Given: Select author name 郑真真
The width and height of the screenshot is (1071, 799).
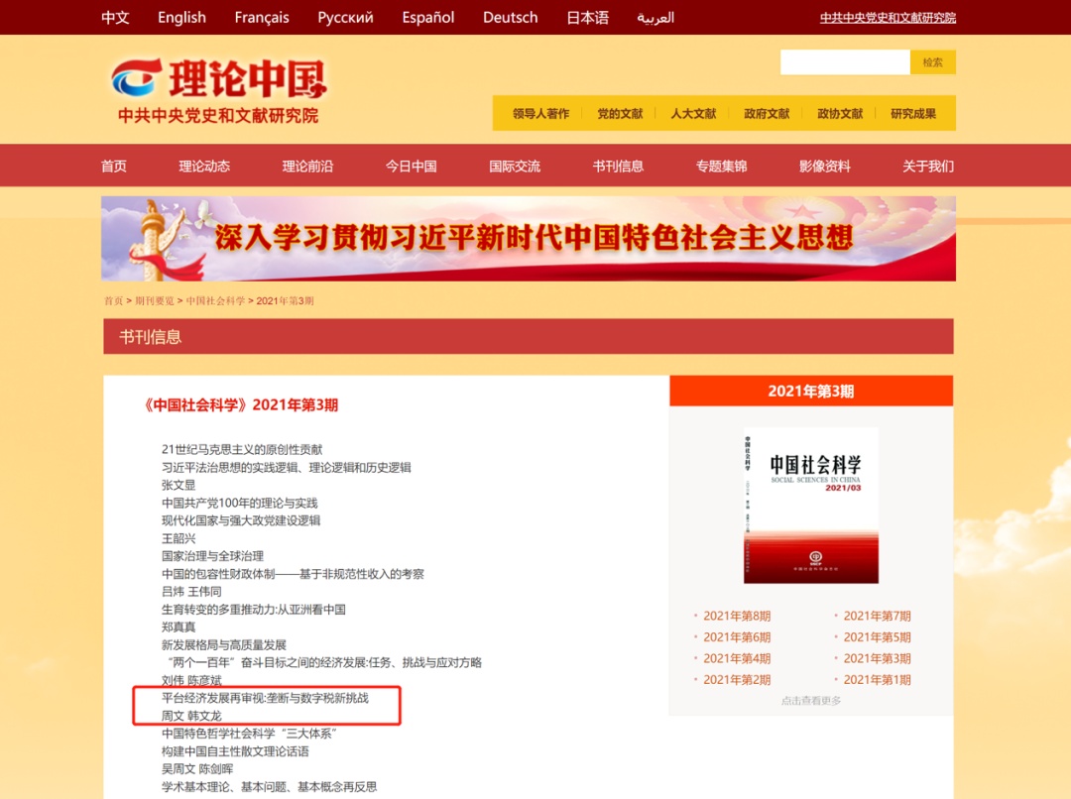Looking at the screenshot, I should tap(178, 627).
